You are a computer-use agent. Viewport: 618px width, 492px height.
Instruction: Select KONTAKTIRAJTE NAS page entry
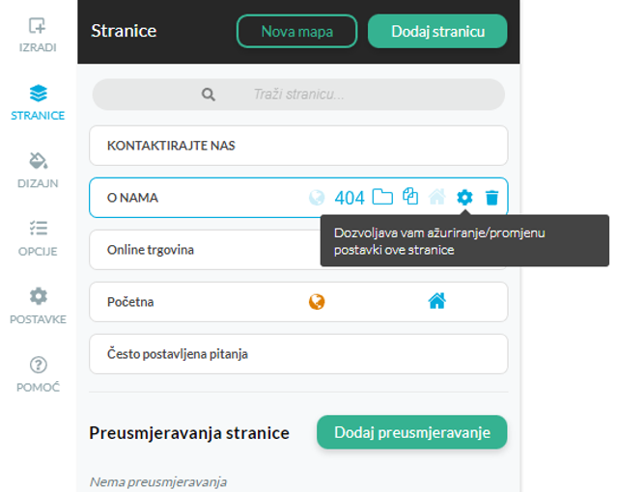click(298, 146)
